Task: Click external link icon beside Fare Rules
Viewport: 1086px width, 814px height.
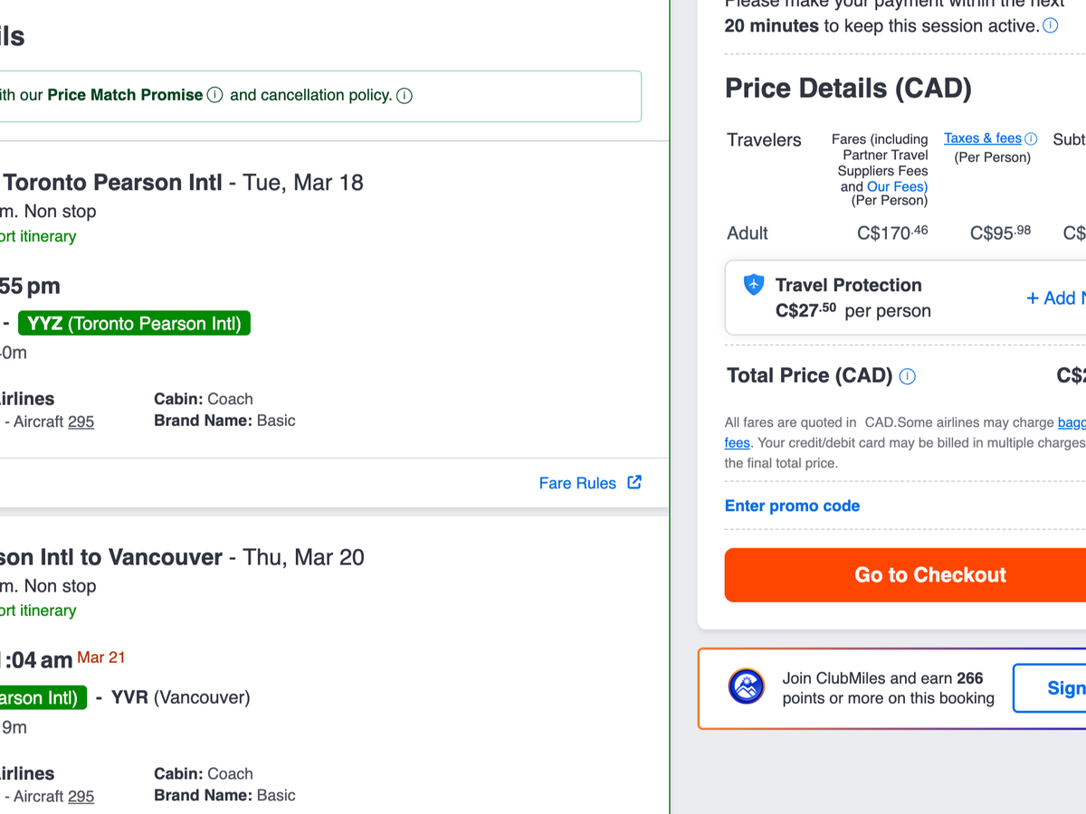Action: (x=634, y=482)
